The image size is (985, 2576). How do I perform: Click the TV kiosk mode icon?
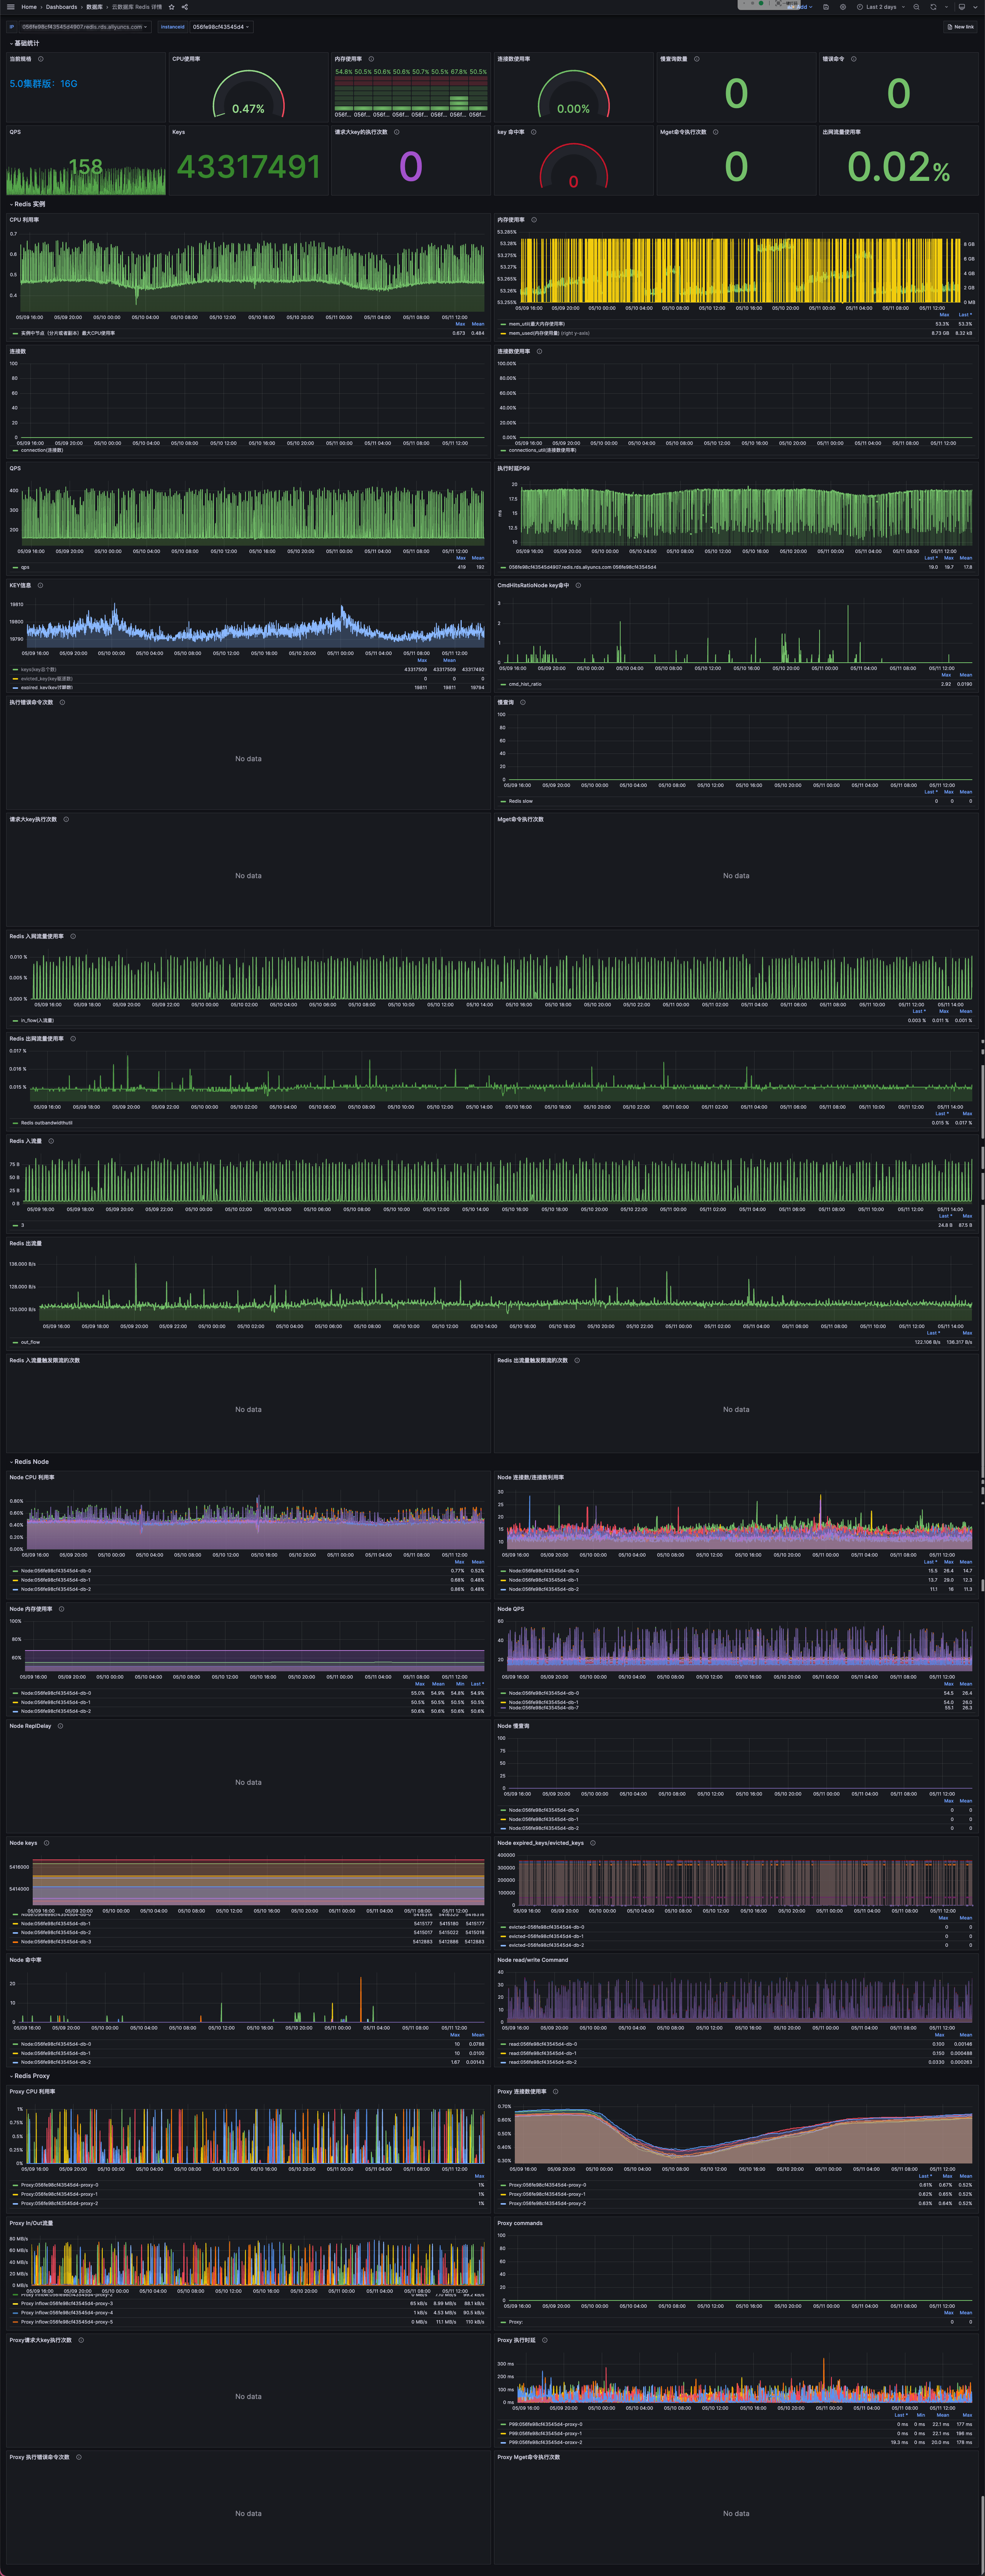coord(961,7)
